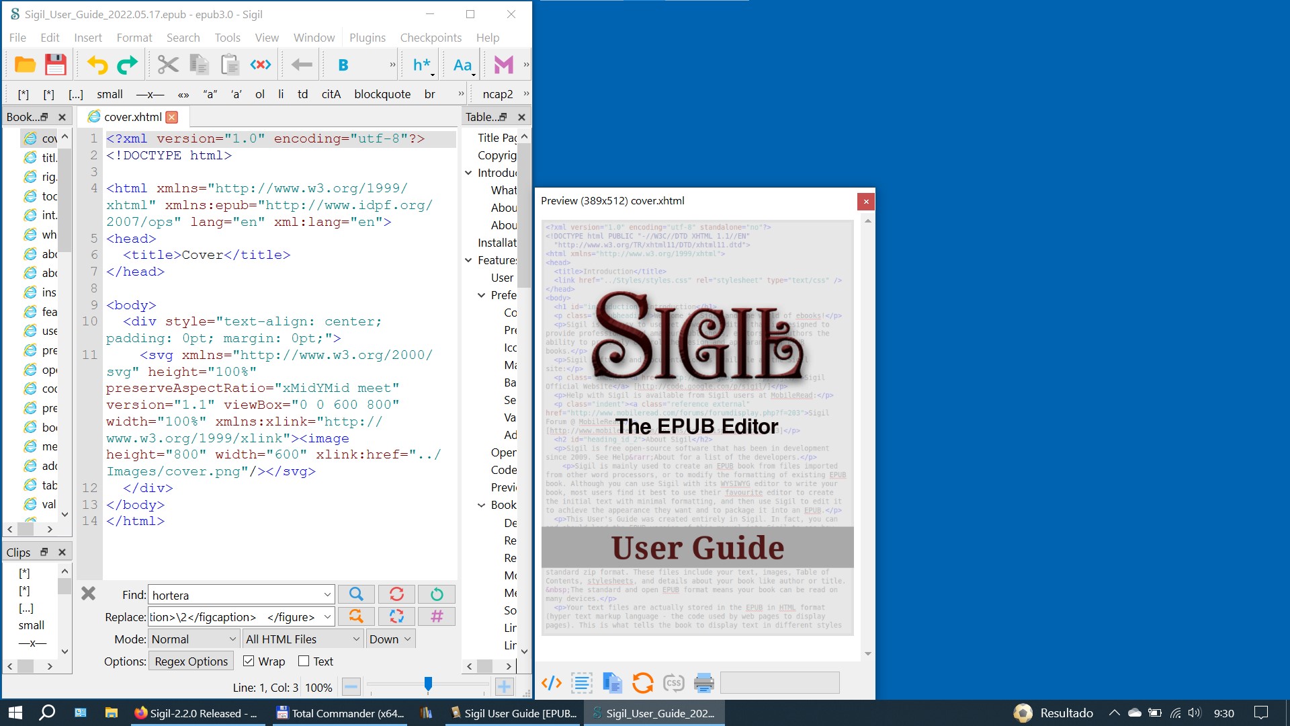Click the Print preview printer icon
Image resolution: width=1290 pixels, height=726 pixels.
point(703,683)
